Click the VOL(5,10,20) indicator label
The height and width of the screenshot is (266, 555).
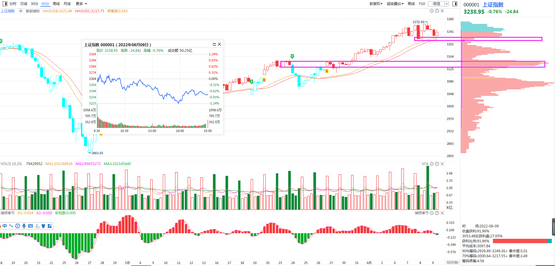tap(11, 164)
